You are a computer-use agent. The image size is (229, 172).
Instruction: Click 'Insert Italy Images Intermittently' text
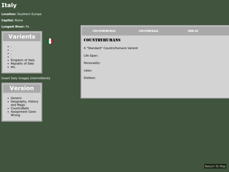click(26, 78)
